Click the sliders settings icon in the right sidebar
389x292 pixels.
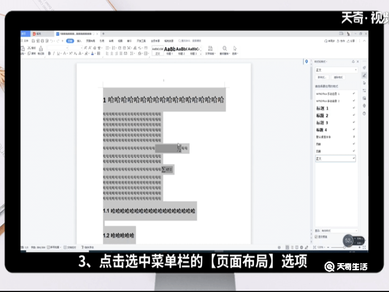point(364,90)
